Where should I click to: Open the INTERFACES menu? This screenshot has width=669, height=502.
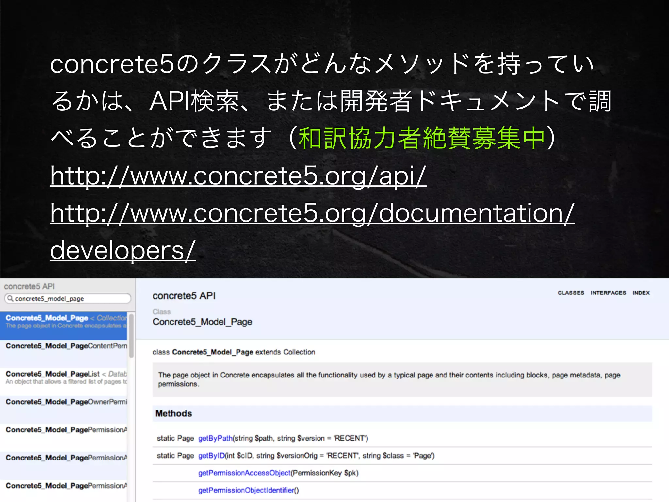608,293
